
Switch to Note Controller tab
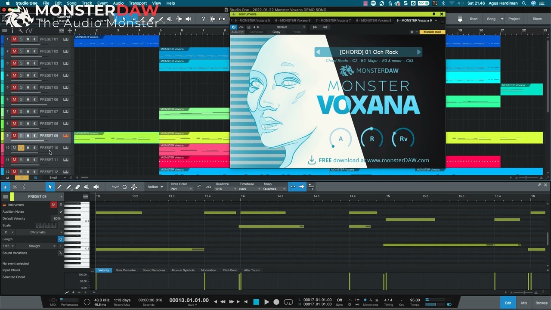point(126,270)
